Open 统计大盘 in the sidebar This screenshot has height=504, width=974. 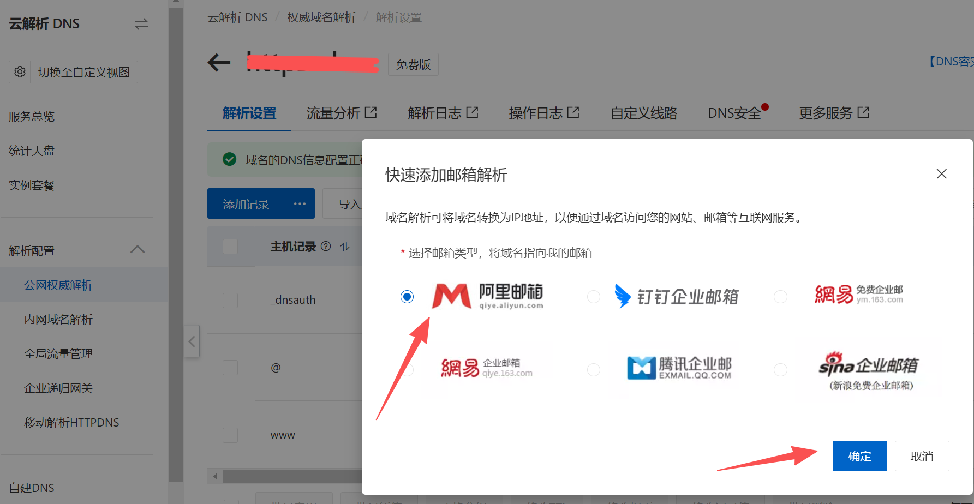pyautogui.click(x=32, y=151)
